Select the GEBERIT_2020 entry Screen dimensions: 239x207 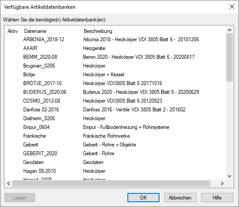[40, 153]
